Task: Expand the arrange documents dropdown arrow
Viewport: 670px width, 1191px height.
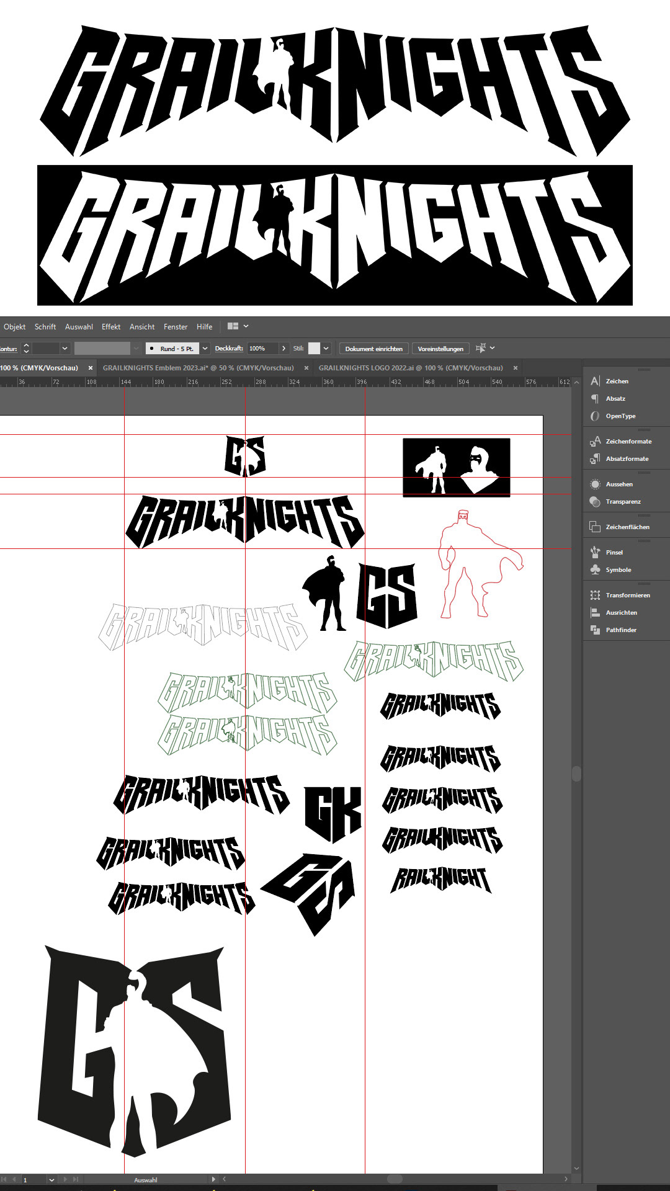Action: [x=246, y=326]
